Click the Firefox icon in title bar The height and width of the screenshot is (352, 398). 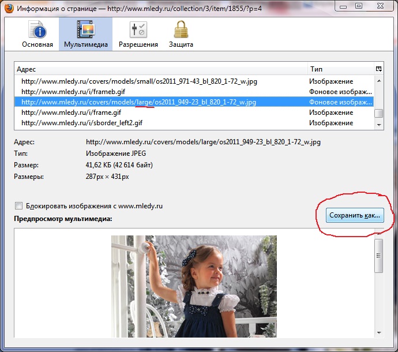coord(9,9)
